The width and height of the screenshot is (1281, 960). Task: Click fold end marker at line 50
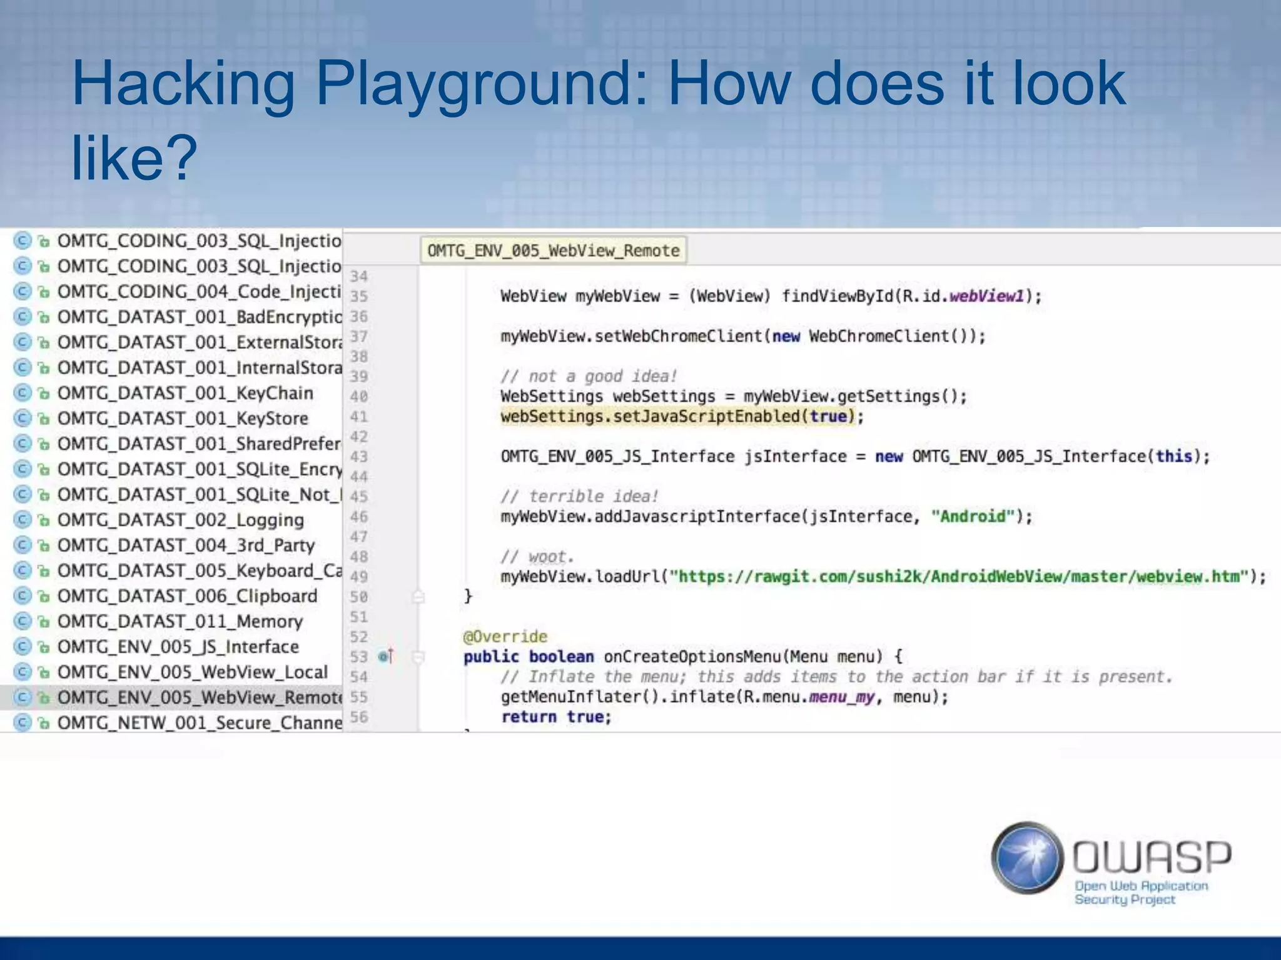pos(418,597)
